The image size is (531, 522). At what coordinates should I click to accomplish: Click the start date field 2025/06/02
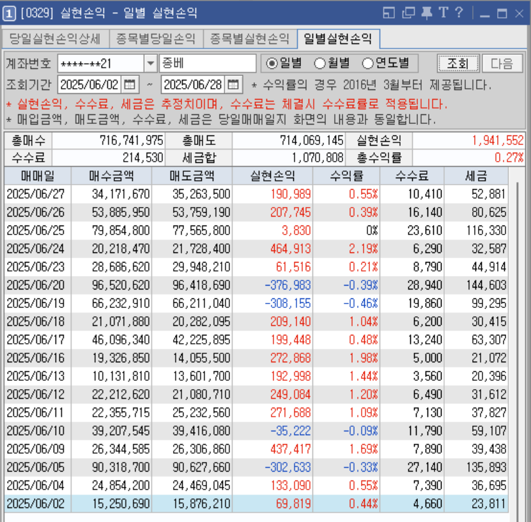point(89,84)
